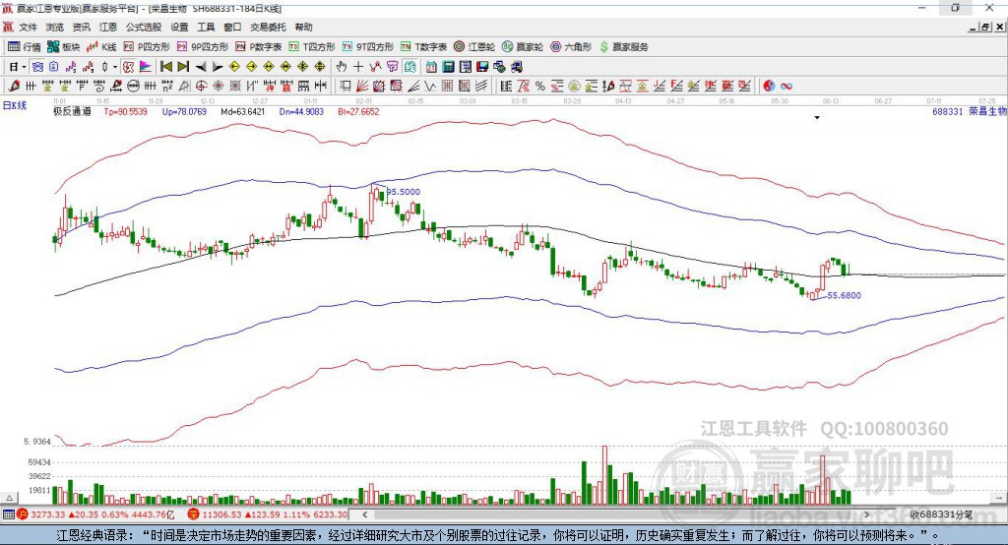Click the yin-yang red circle icon
This screenshot has width=1008, height=545.
[769, 87]
